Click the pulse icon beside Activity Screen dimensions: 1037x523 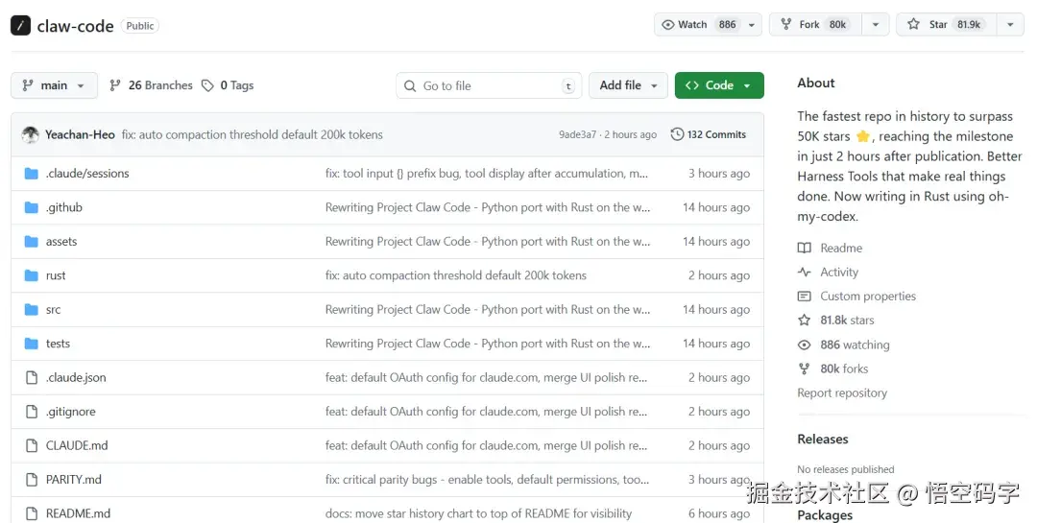point(805,273)
